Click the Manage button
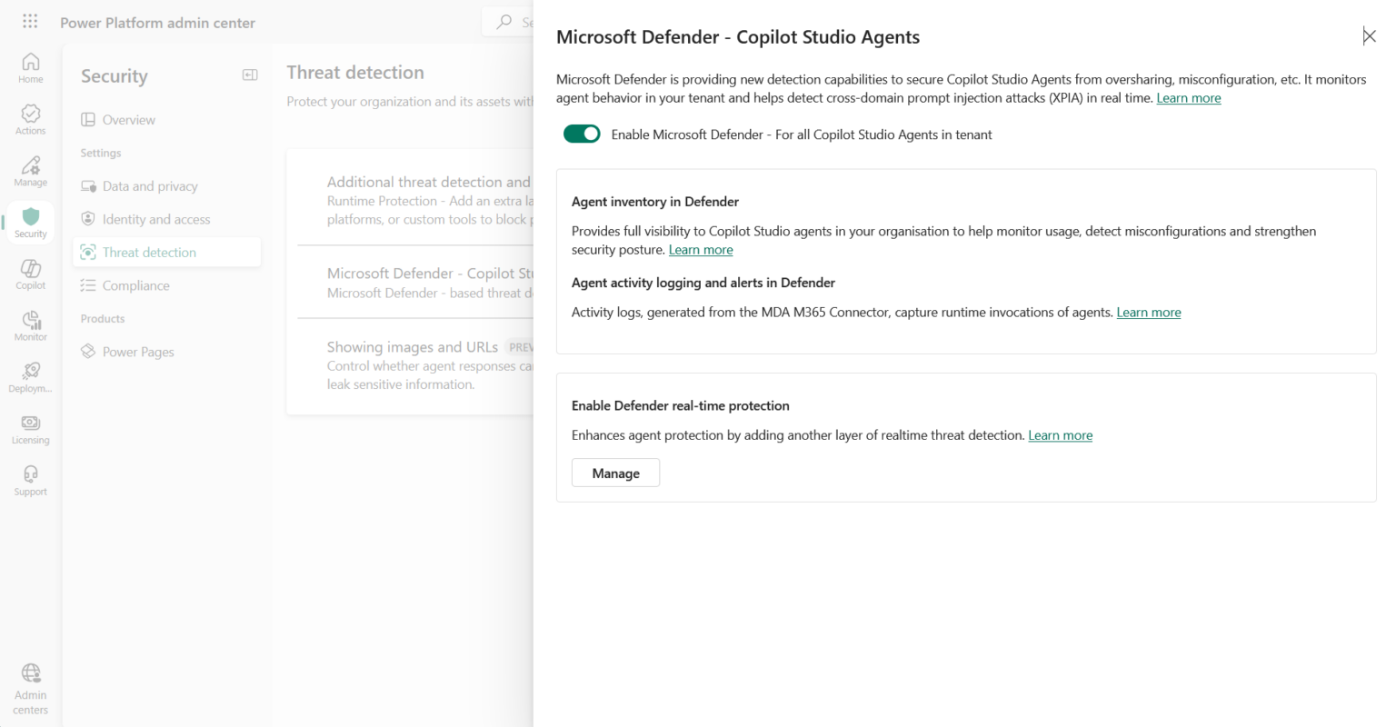Image resolution: width=1396 pixels, height=727 pixels. click(615, 473)
